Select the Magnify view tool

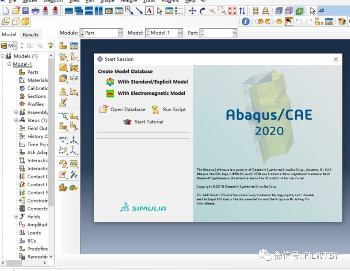pos(212,11)
